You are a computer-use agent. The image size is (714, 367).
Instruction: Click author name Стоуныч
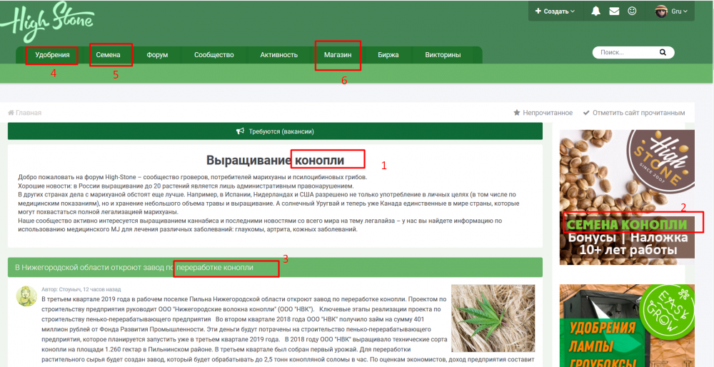click(70, 289)
